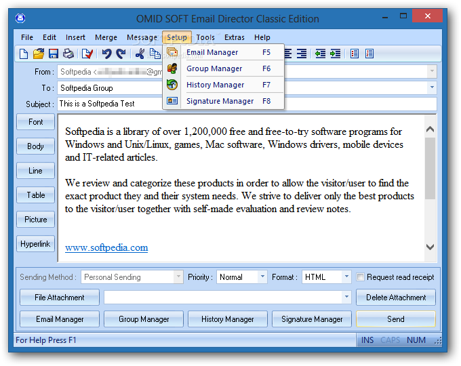Open the Sending Method combo box
Screen dimensions: 461x366
pyautogui.click(x=132, y=277)
